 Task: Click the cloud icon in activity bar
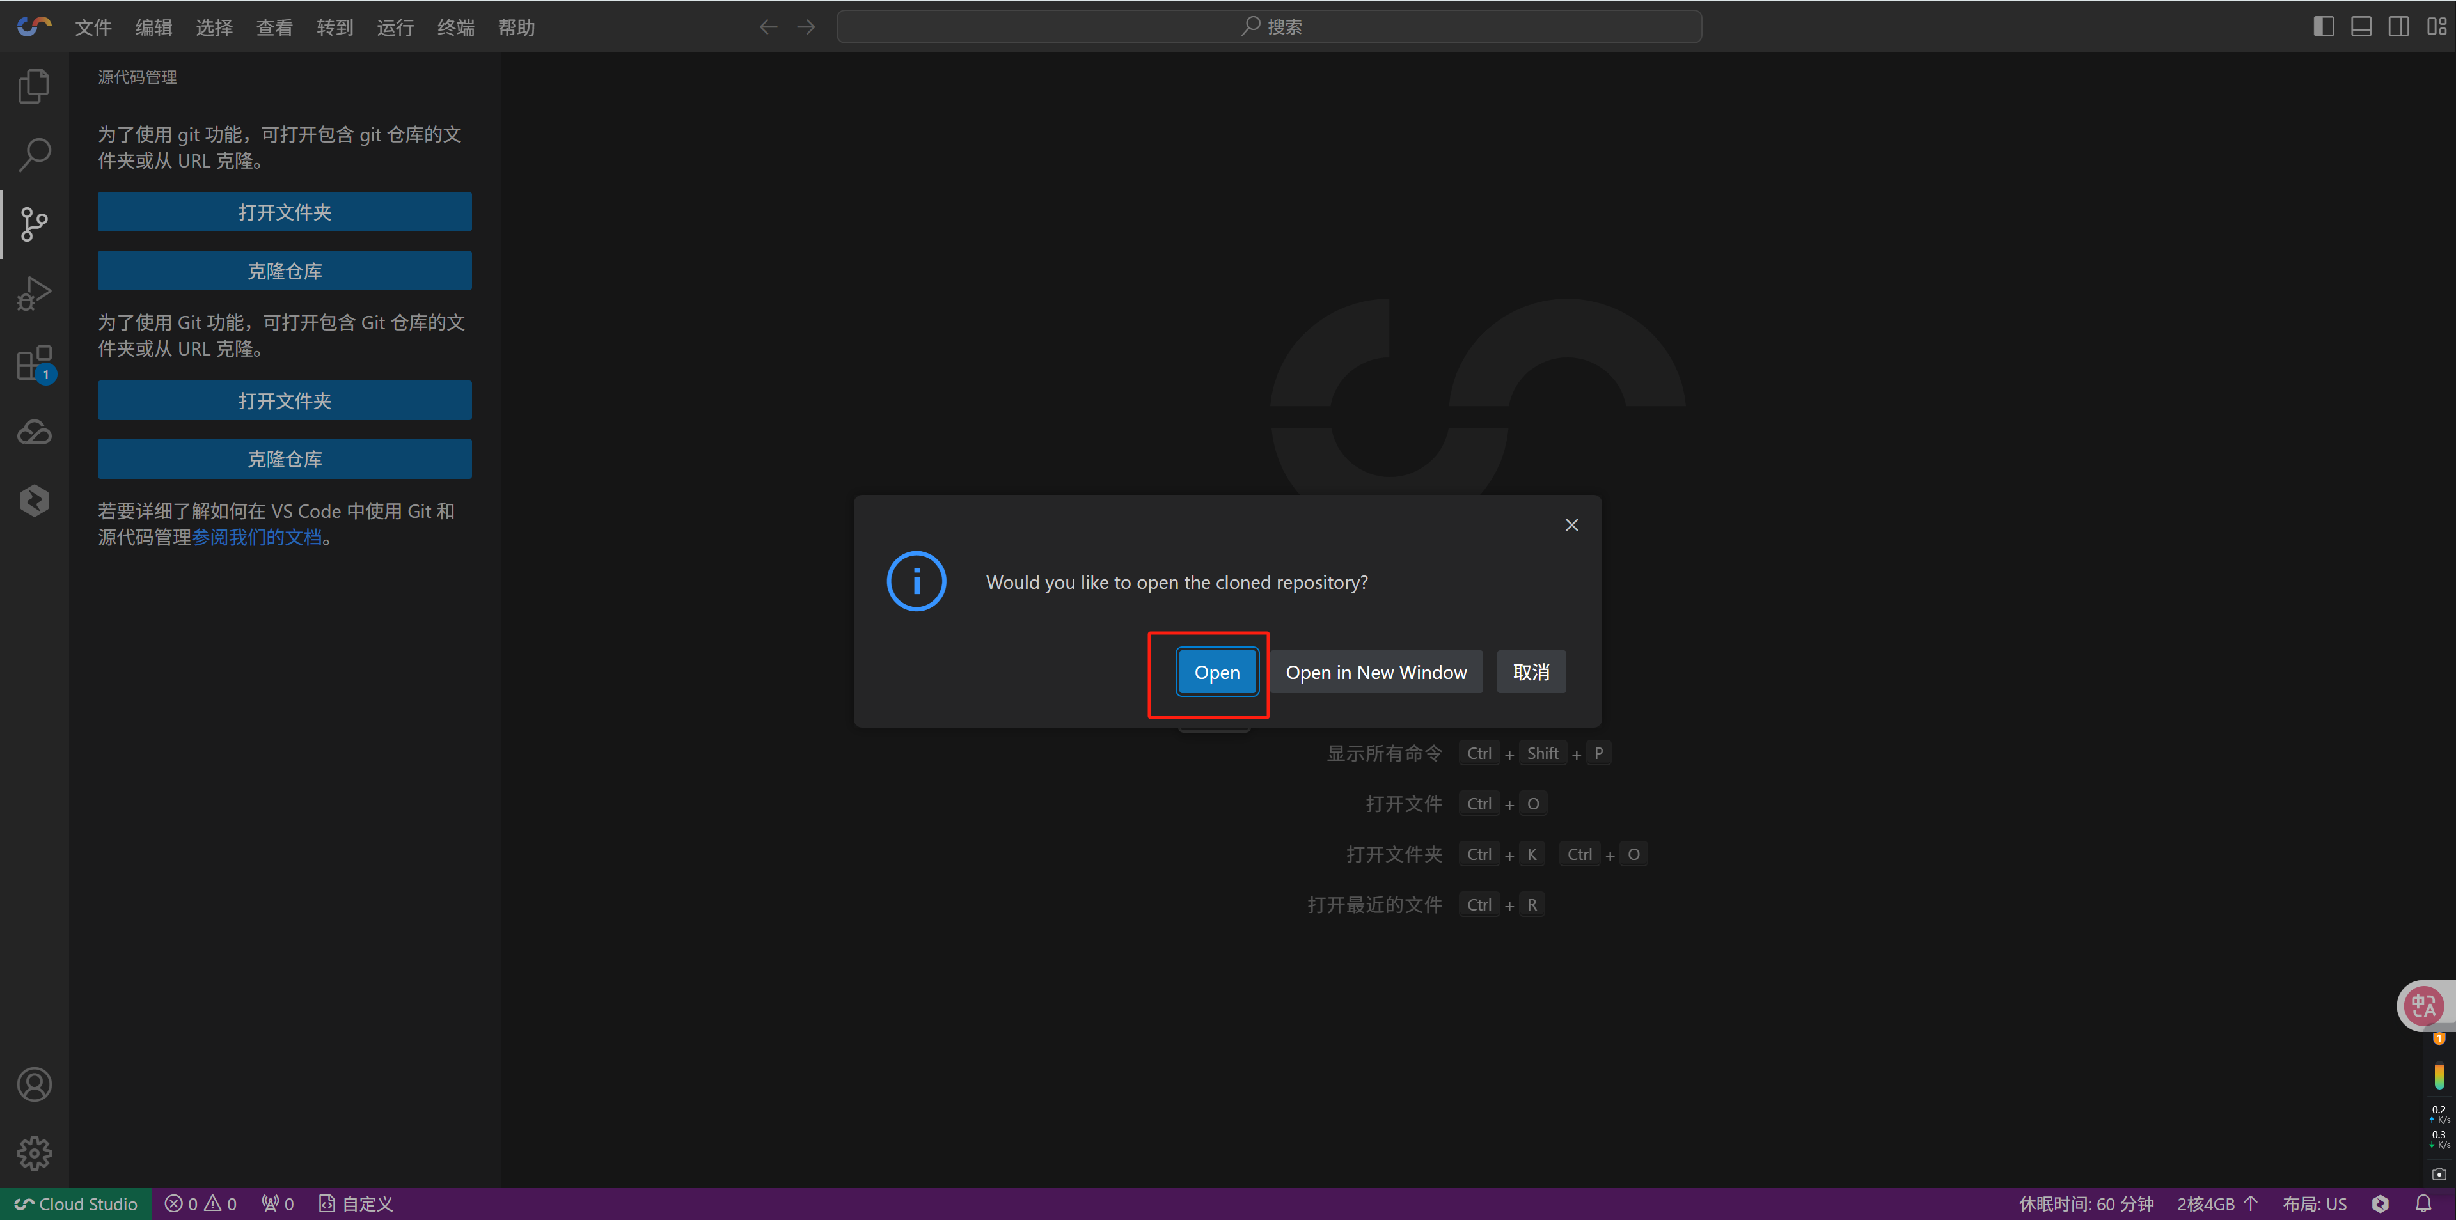35,433
